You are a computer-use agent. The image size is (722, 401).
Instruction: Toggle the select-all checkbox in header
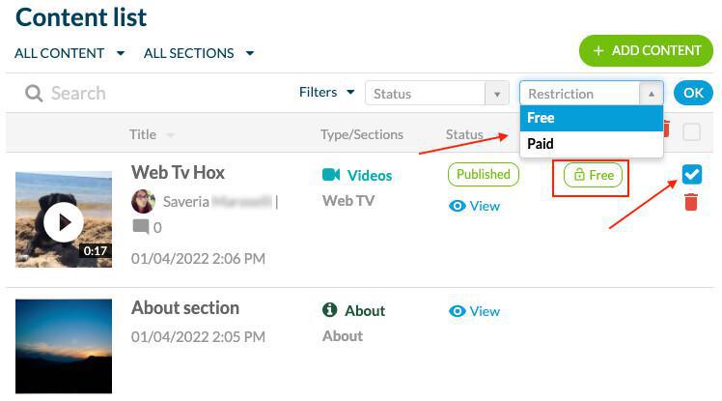pyautogui.click(x=691, y=132)
